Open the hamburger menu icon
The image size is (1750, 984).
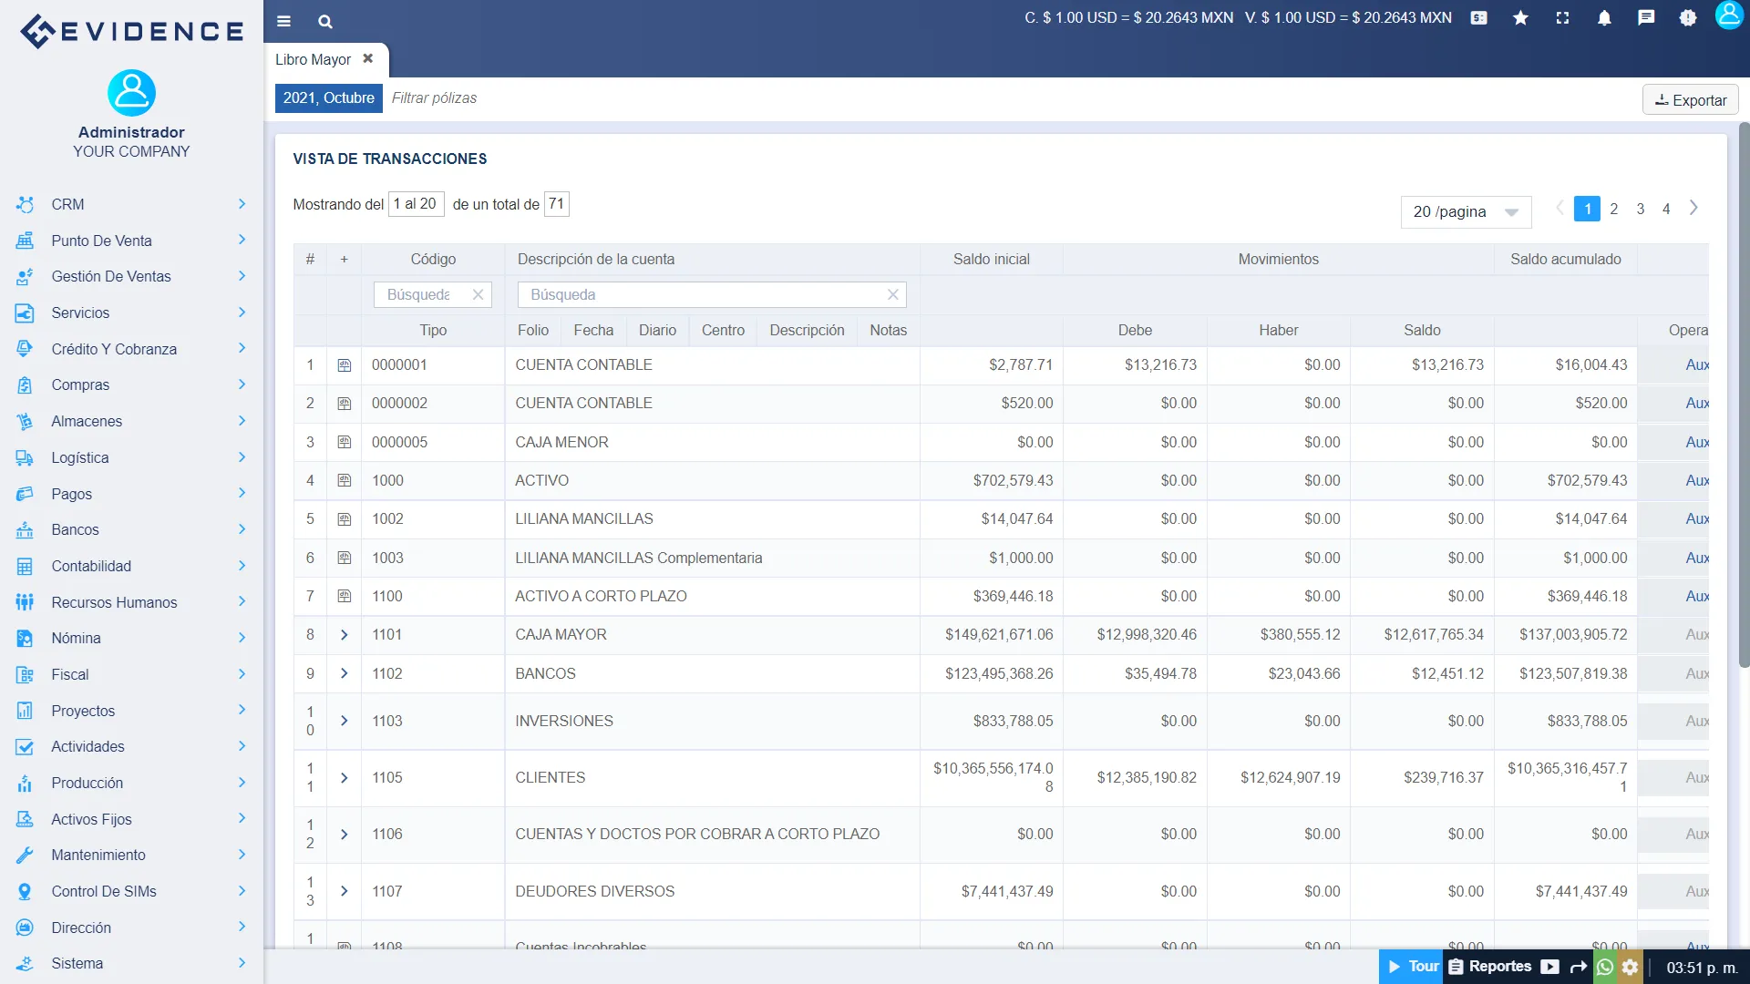pos(283,21)
